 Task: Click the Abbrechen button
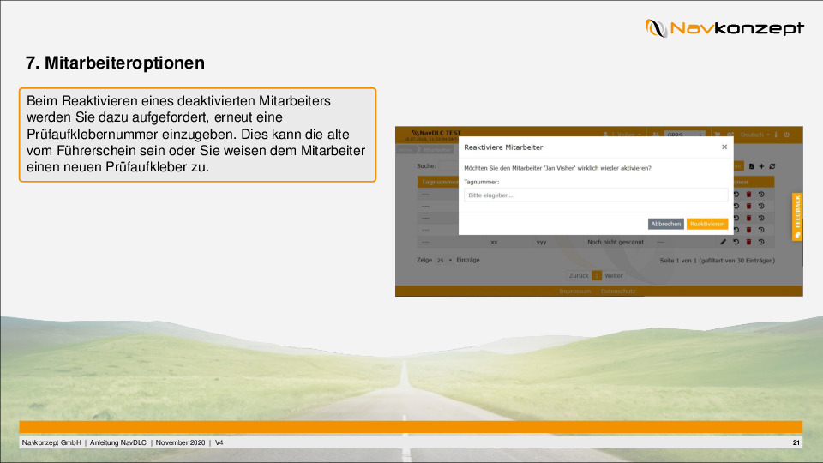(x=665, y=224)
